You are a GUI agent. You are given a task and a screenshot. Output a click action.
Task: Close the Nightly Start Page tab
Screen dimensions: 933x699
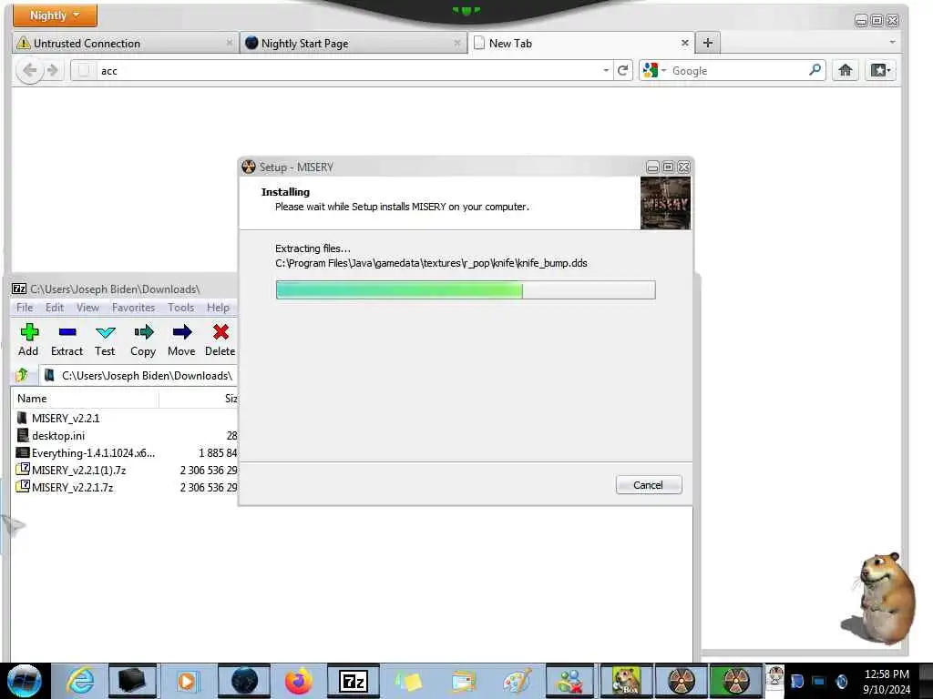click(457, 43)
